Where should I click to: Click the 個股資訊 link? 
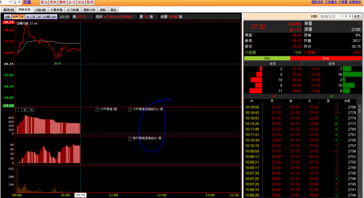(x=317, y=2)
